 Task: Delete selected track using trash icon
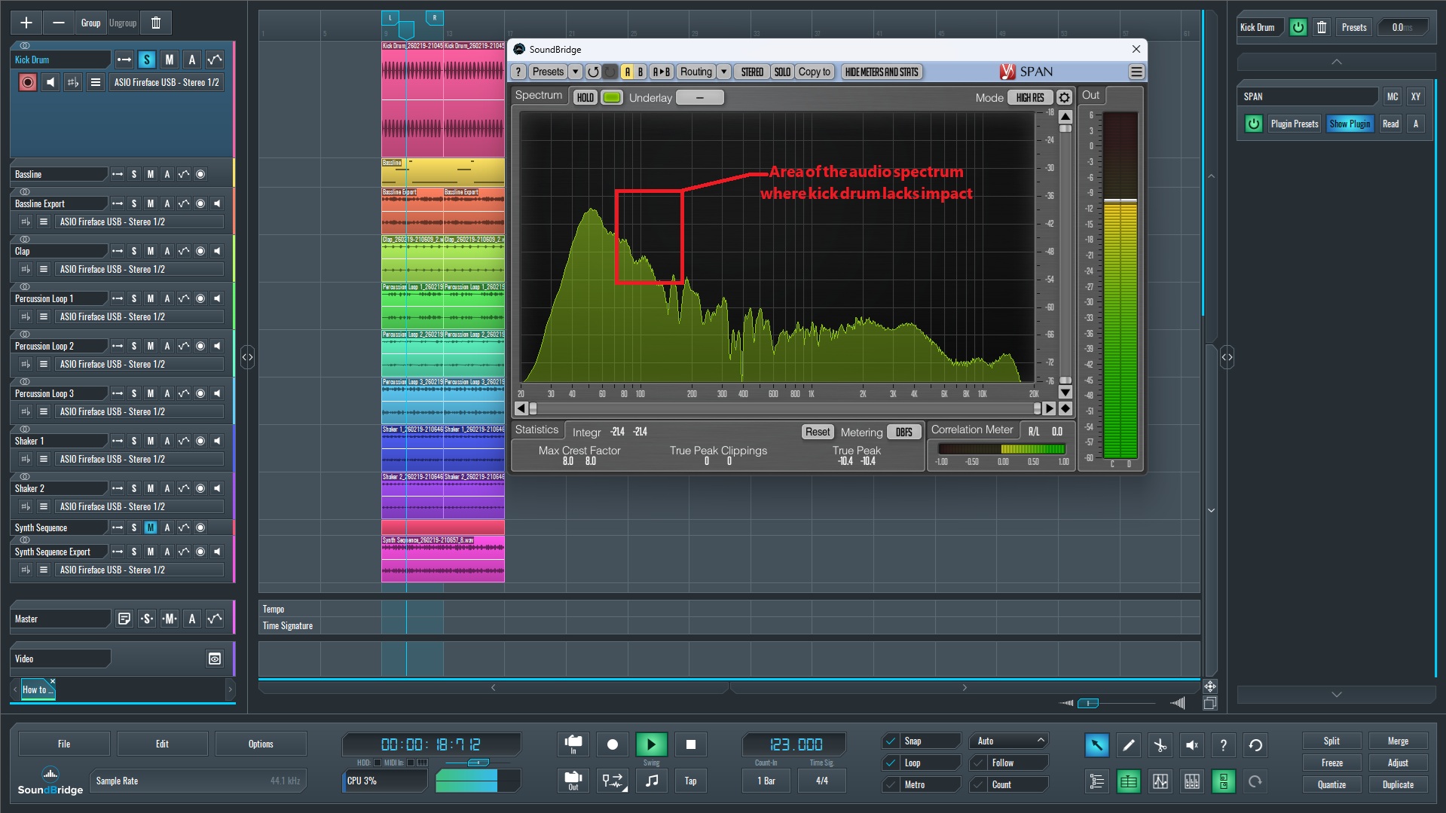156,23
